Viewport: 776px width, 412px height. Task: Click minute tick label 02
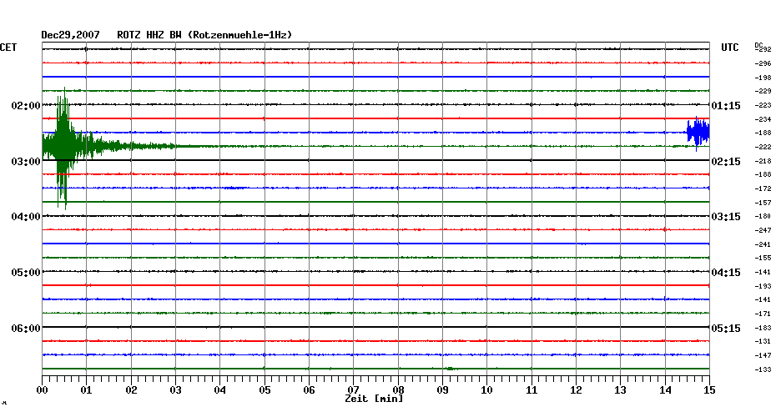[131, 389]
